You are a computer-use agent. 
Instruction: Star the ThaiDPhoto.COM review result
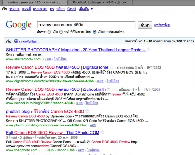pyautogui.click(x=102, y=132)
